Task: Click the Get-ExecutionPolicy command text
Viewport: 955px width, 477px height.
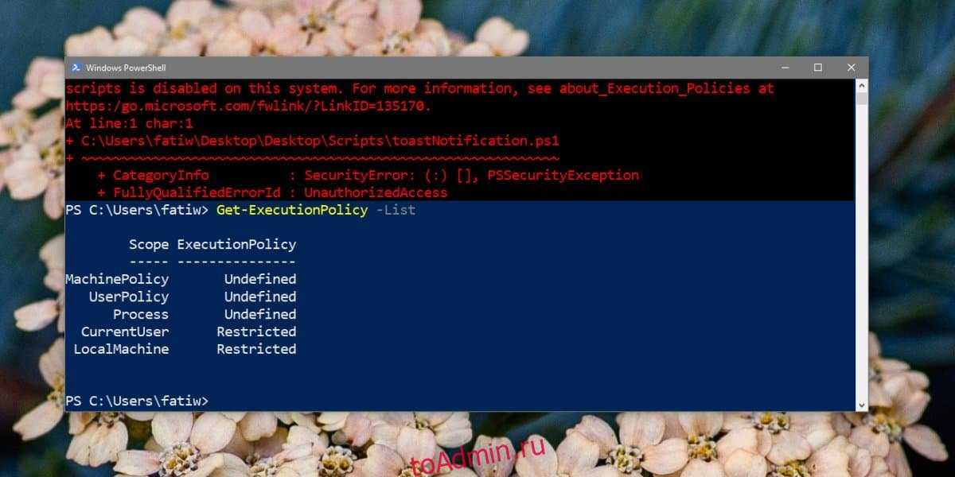Action: pos(292,210)
